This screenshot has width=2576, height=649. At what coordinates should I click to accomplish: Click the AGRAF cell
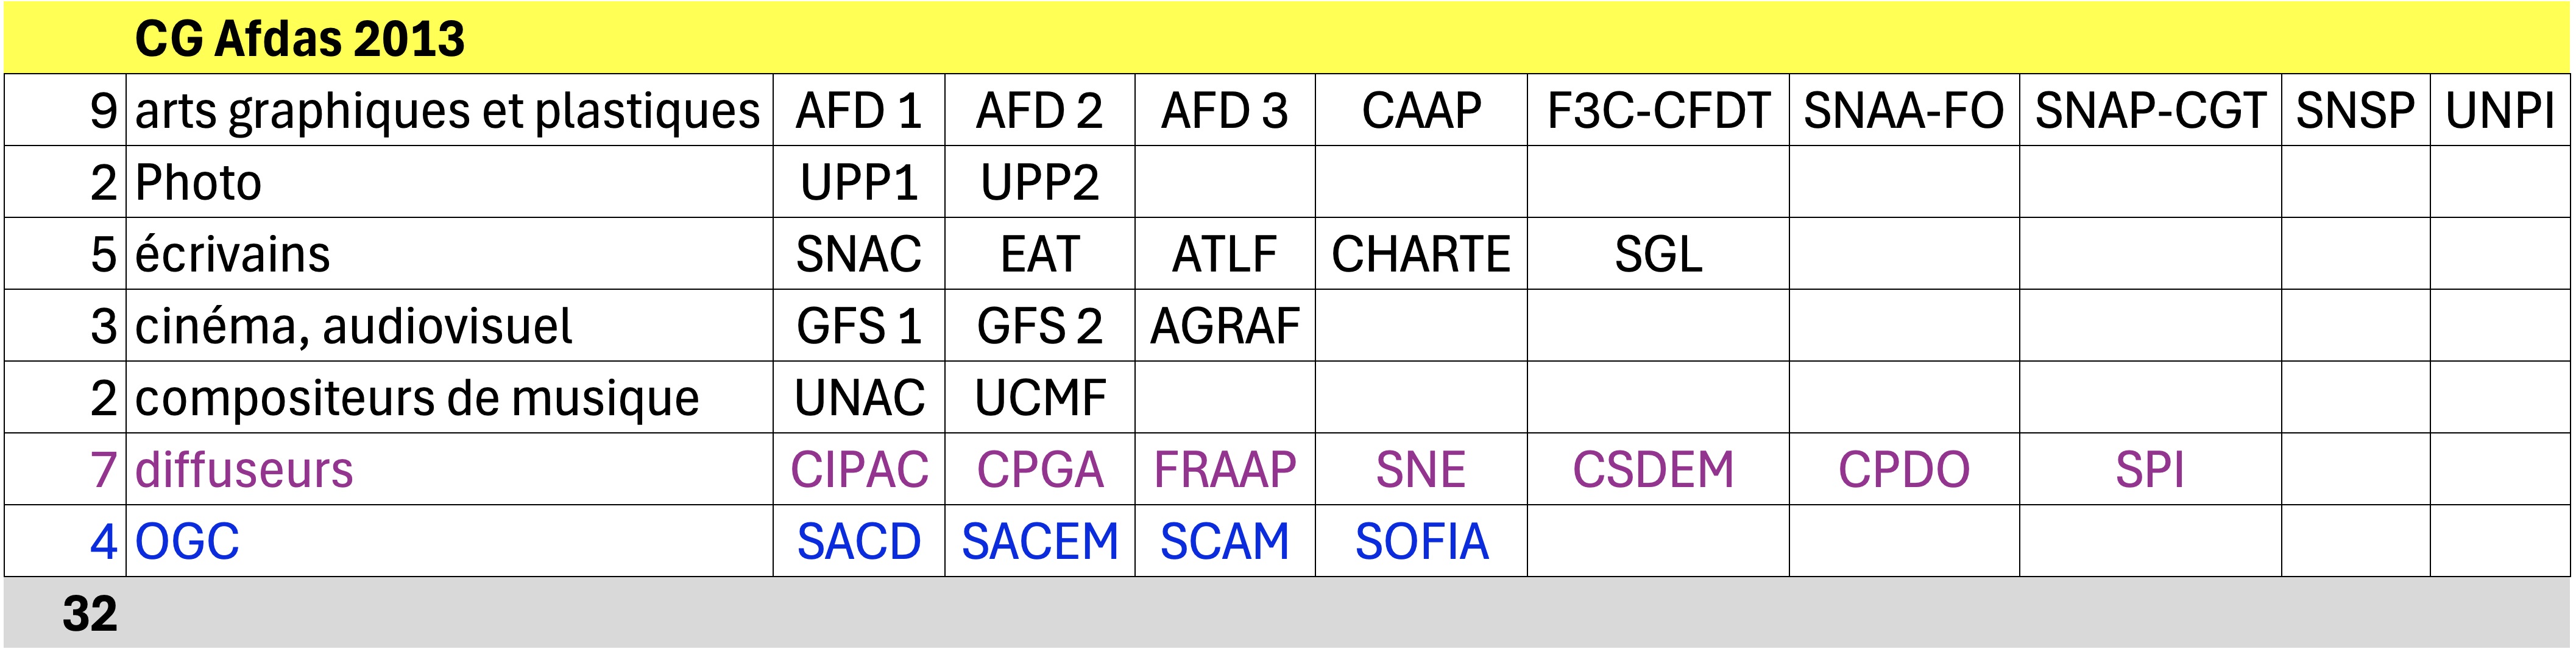pyautogui.click(x=1224, y=327)
